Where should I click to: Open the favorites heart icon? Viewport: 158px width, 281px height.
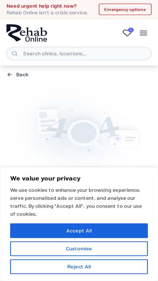click(x=127, y=33)
